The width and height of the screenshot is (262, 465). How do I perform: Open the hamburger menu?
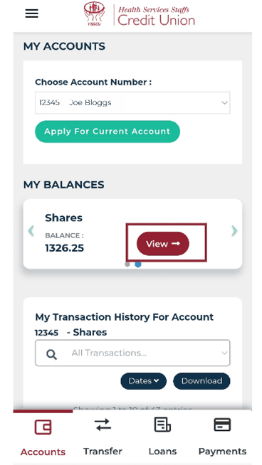coord(32,14)
